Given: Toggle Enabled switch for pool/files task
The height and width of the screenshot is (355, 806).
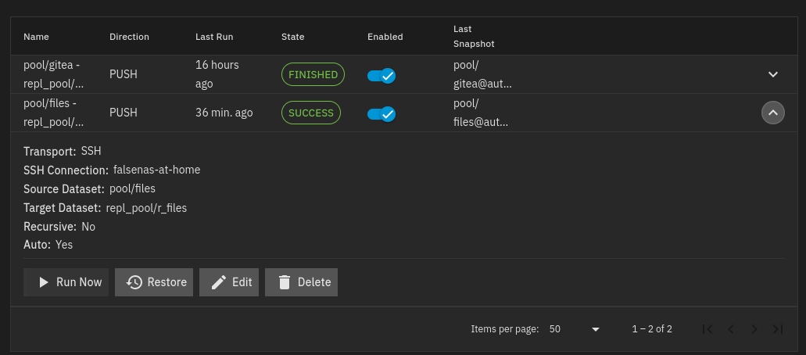Looking at the screenshot, I should tap(382, 113).
